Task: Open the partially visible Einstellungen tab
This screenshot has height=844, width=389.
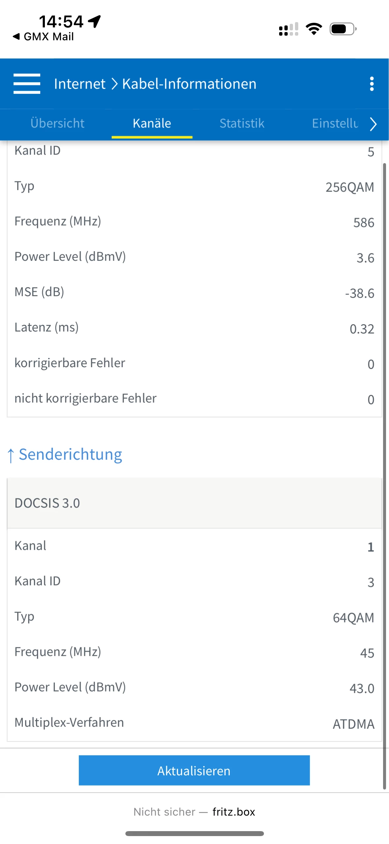Action: 335,123
